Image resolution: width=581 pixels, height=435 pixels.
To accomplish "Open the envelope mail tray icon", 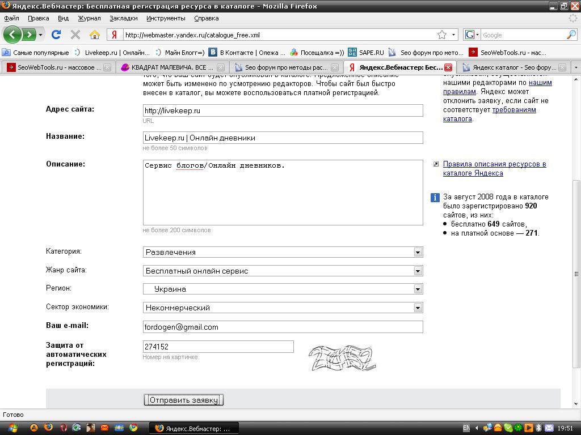I will pos(549,428).
